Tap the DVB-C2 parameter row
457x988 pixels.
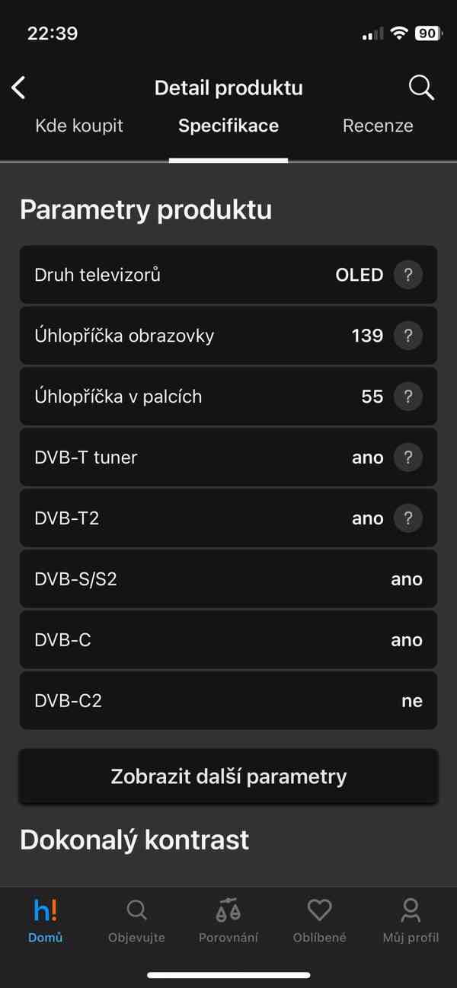click(228, 701)
